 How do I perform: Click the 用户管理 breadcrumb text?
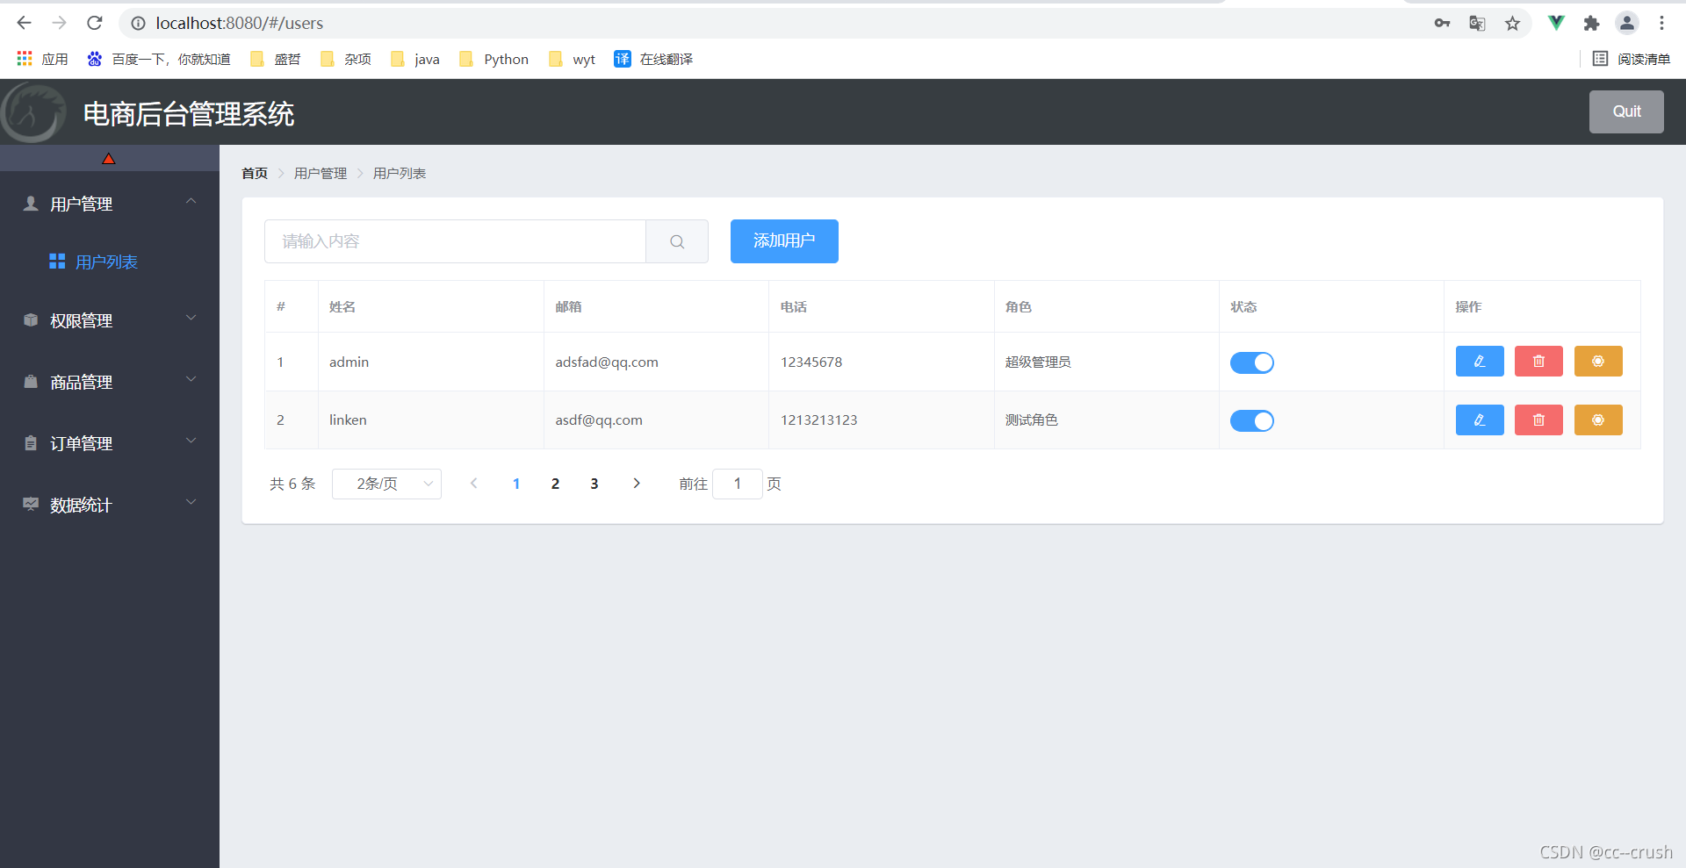pos(321,174)
